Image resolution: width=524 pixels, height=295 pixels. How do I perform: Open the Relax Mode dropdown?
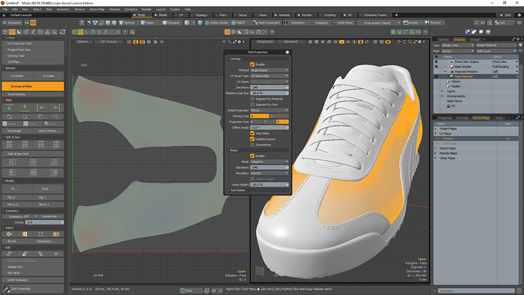[269, 161]
